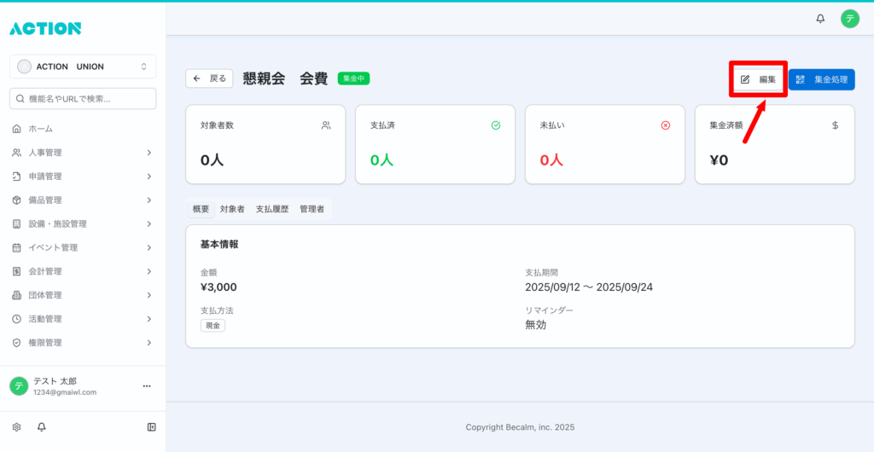Screen dimensions: 874x452
Task: Click the ACTION logo
Action: pyautogui.click(x=45, y=28)
